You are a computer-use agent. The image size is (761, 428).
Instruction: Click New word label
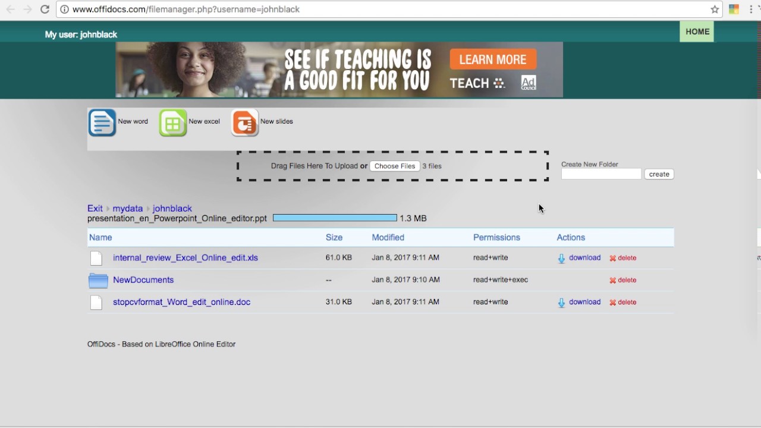[x=133, y=121]
